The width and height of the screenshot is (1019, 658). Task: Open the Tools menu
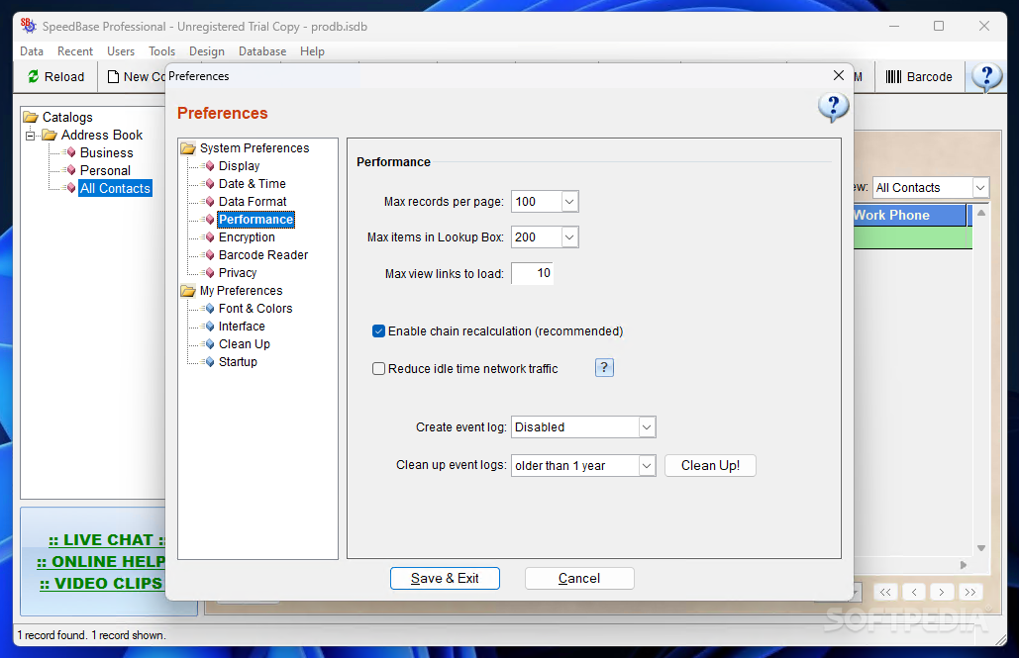161,51
